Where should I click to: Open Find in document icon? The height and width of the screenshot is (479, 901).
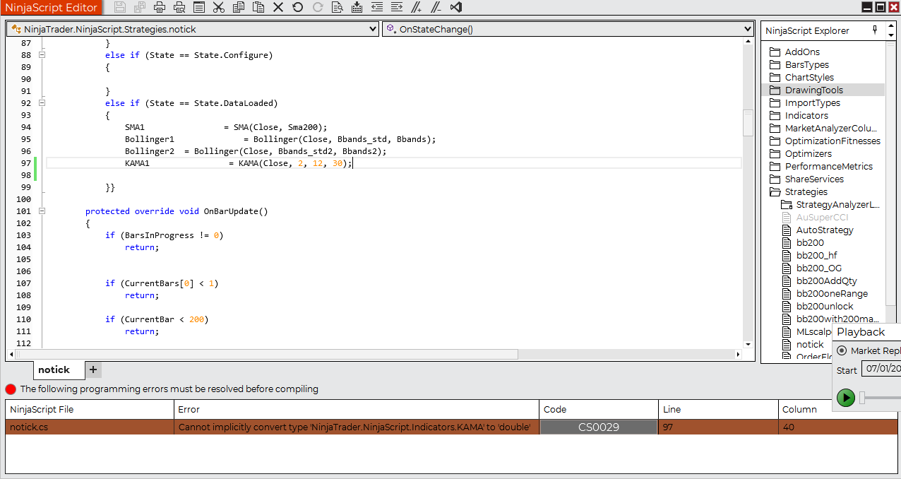(338, 7)
